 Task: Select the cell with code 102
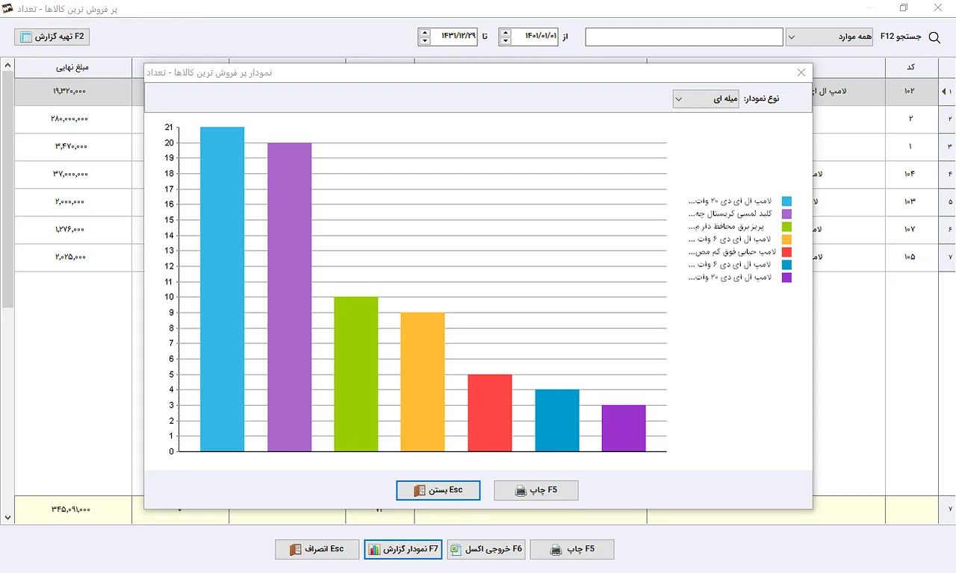coord(910,91)
